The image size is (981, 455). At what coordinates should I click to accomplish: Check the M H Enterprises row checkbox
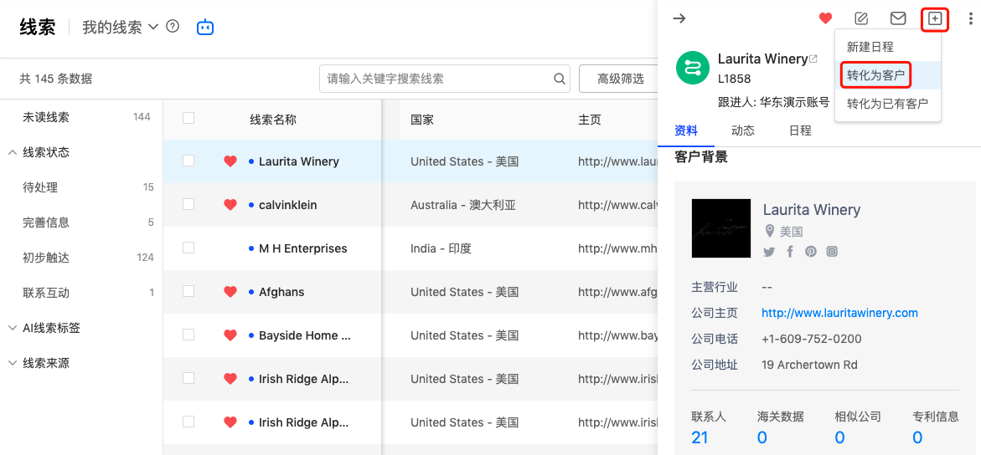[188, 248]
